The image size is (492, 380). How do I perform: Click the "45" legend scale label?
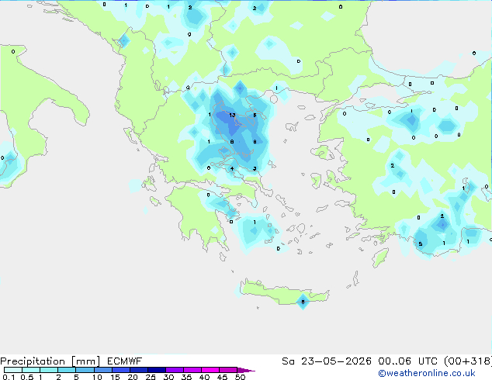pyautogui.click(x=223, y=377)
